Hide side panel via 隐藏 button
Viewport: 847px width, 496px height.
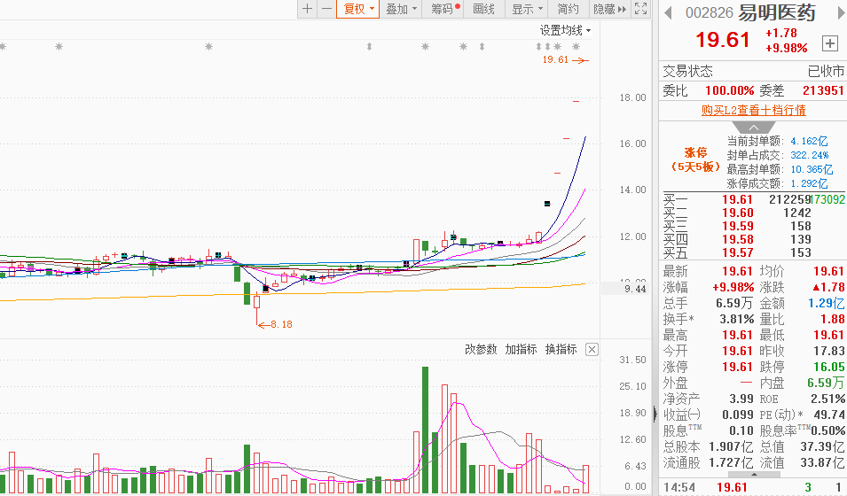(x=609, y=9)
